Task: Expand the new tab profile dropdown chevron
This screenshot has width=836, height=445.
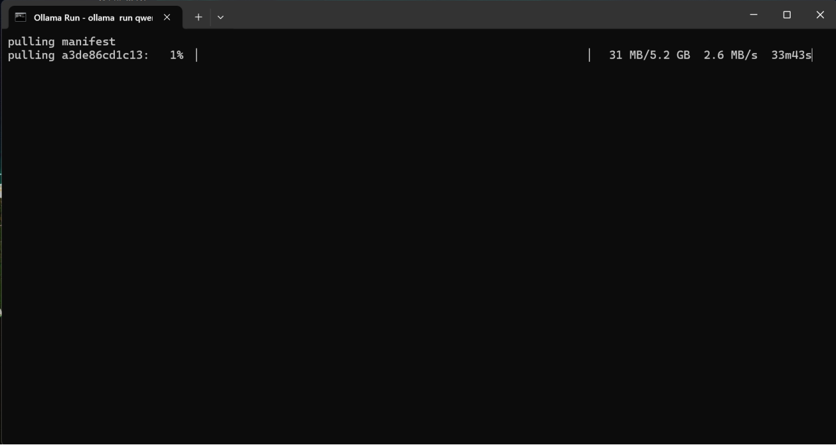Action: 220,17
